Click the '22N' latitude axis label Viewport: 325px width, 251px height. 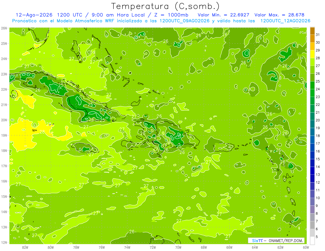click(4, 89)
